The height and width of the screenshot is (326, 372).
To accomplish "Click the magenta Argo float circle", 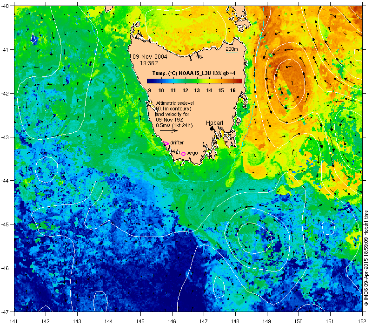I will point(183,154).
